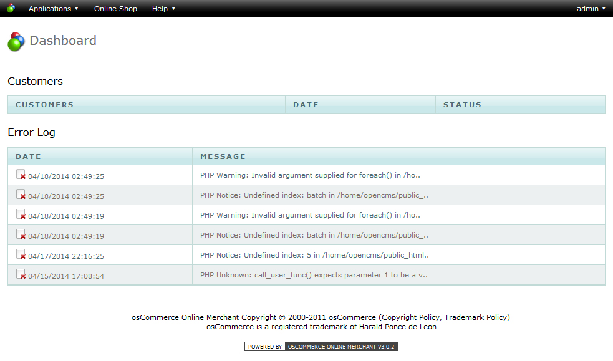Click the Dashboard logo icon beside heading
Image resolution: width=613 pixels, height=361 pixels.
[16, 41]
